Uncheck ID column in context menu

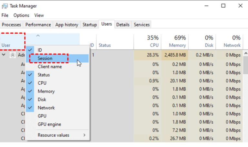click(x=40, y=50)
